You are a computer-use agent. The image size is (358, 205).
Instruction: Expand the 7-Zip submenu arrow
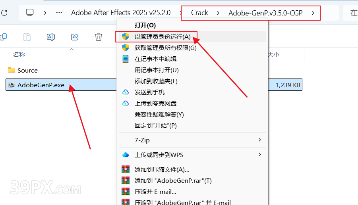[x=259, y=140]
